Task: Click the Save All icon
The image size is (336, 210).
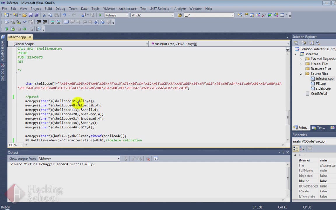Action: (x=36, y=15)
